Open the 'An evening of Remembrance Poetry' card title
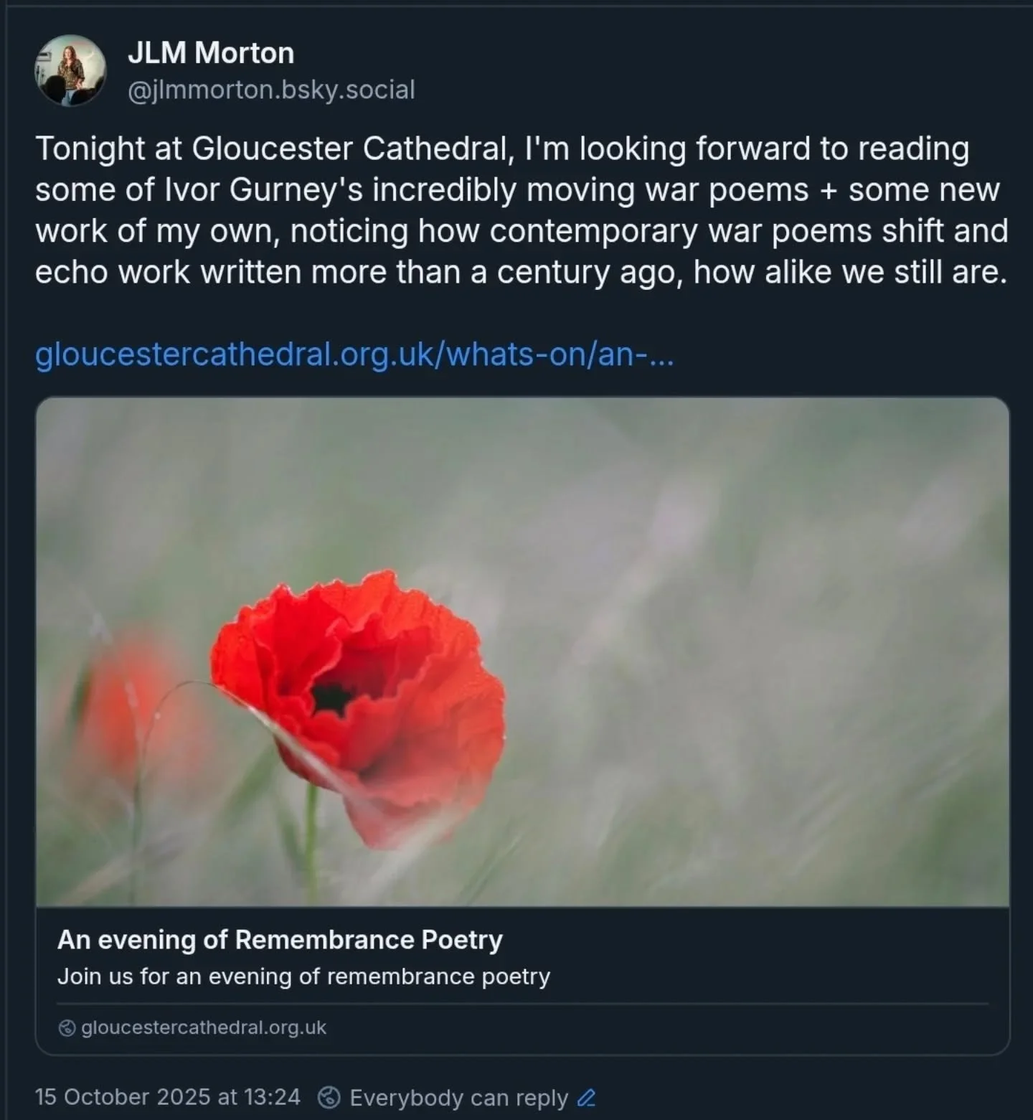 [x=280, y=940]
